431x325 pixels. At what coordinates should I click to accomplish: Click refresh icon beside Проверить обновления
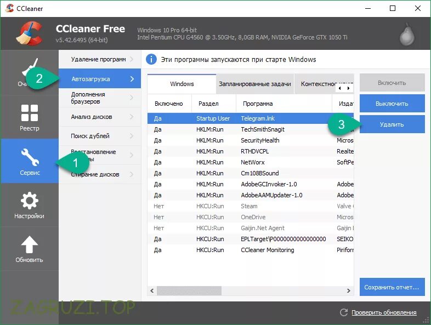[344, 312]
